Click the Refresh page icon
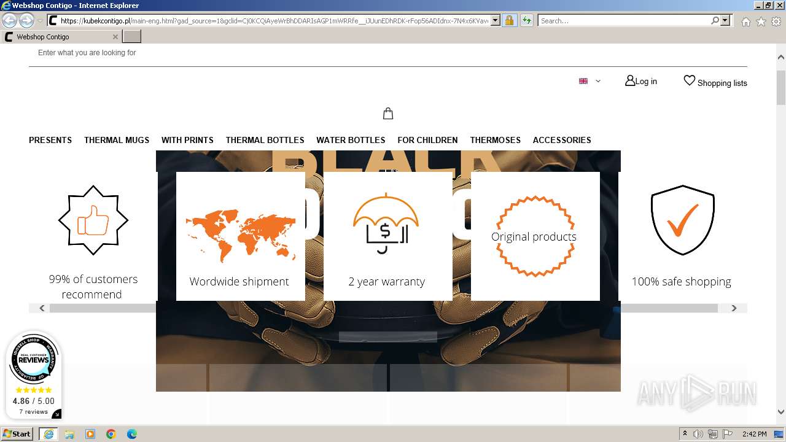Image resolution: width=786 pixels, height=442 pixels. pyautogui.click(x=526, y=21)
